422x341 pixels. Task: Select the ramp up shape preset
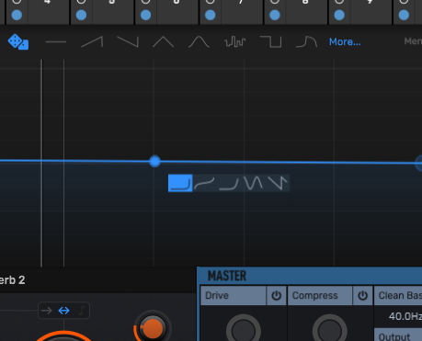[92, 41]
